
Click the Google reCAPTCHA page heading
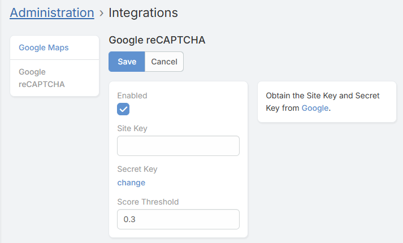[x=157, y=40]
